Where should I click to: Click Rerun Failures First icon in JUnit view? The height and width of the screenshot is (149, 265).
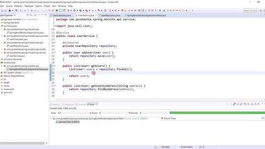pos(248,104)
